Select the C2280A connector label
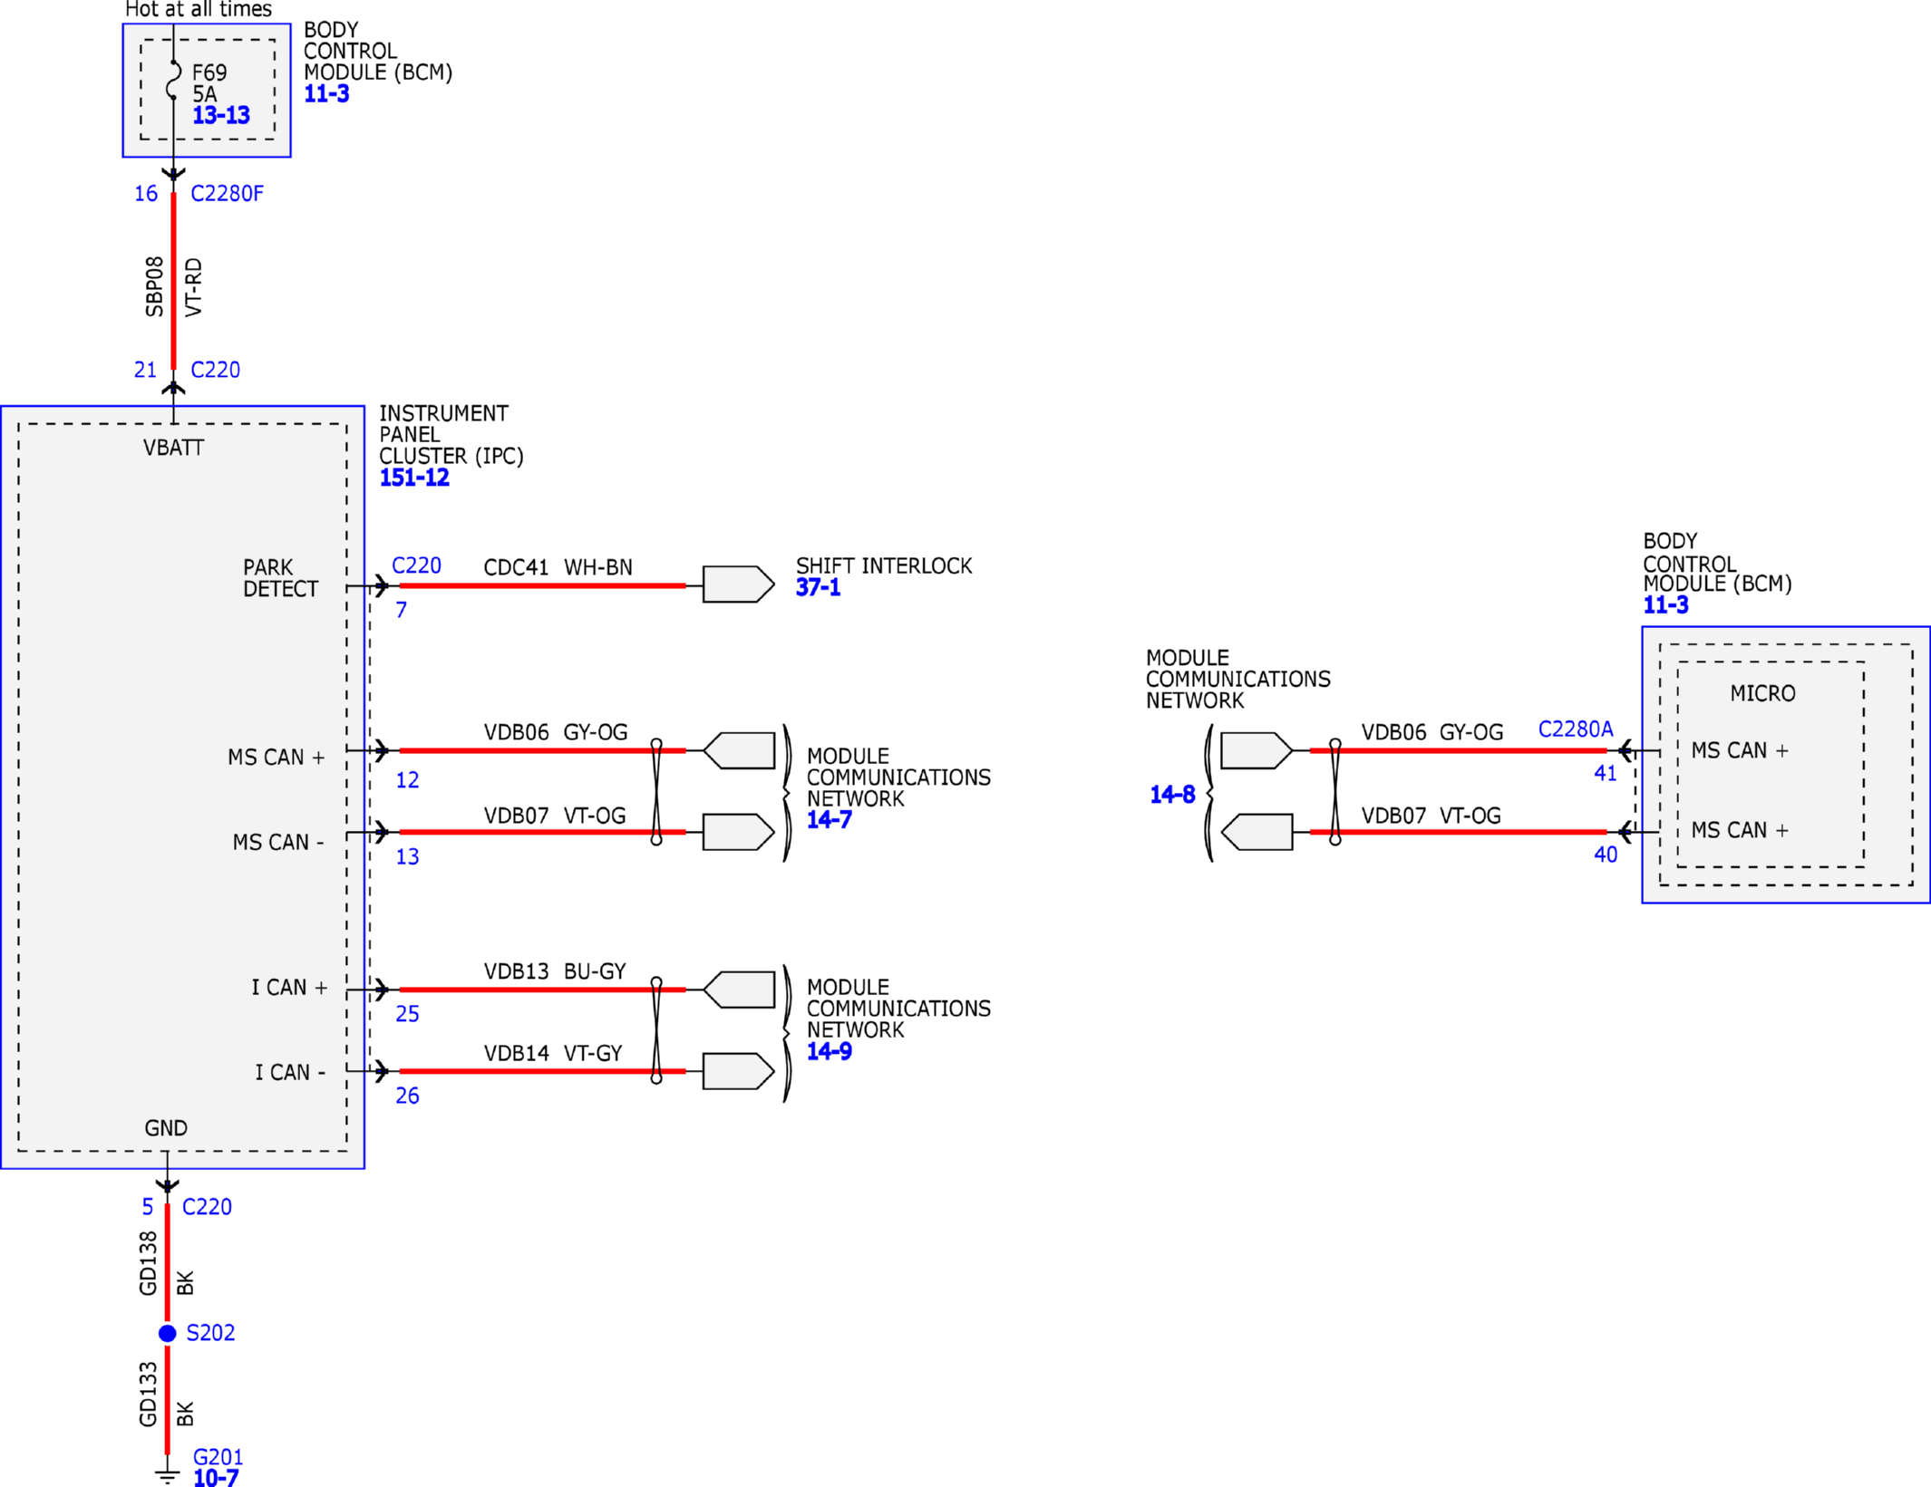The width and height of the screenshot is (1931, 1487). pyautogui.click(x=1576, y=729)
